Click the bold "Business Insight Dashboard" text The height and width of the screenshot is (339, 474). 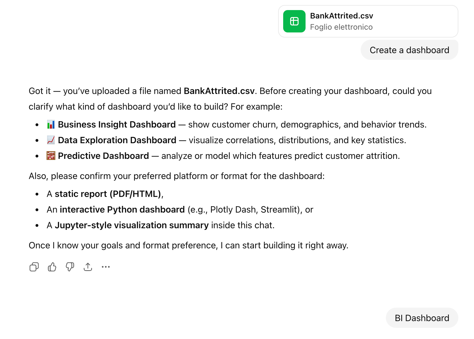[117, 124]
